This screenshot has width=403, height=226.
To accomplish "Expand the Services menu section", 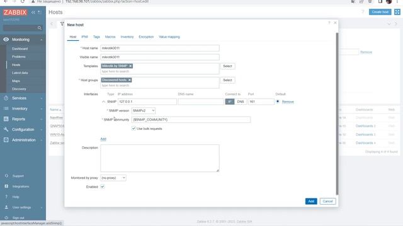I will 42,98.
